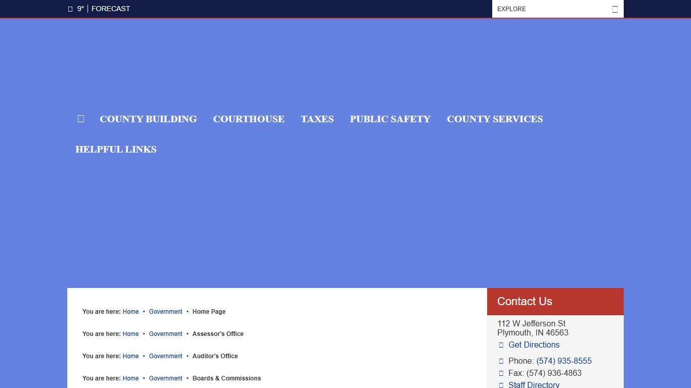
Task: Click the search icon in Explore box
Action: click(x=615, y=9)
